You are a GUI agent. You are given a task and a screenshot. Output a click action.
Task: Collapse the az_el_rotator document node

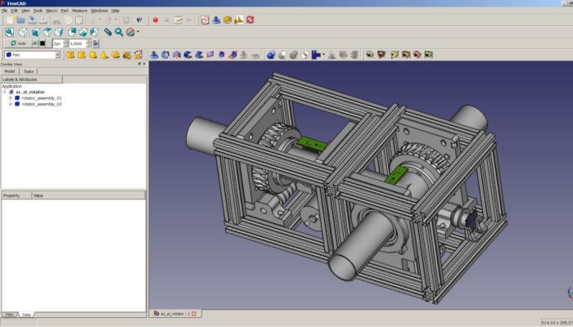[x=5, y=92]
